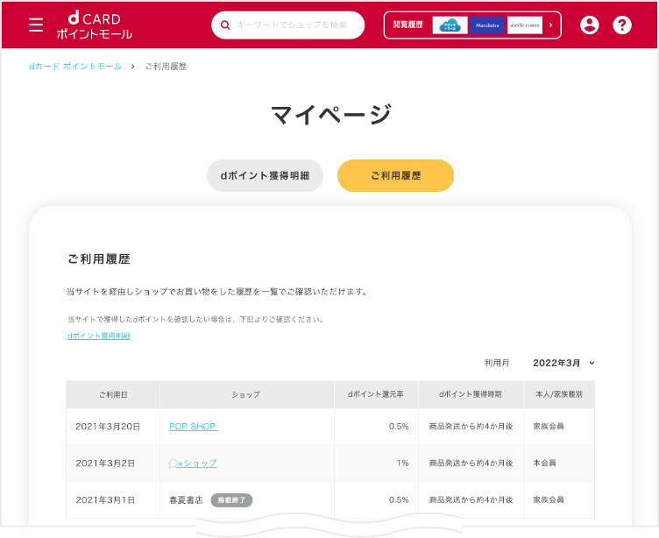
Task: Open the POP SHOP link
Action: [x=193, y=427]
